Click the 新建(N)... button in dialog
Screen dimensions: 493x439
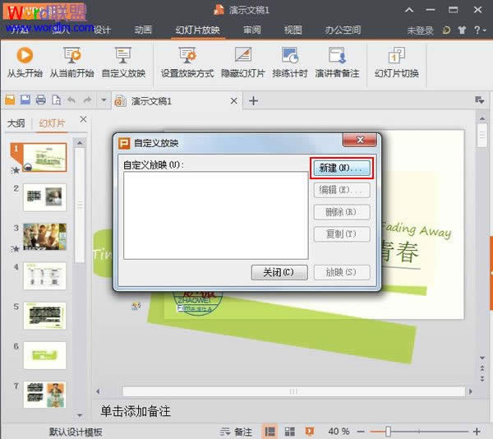tap(341, 167)
